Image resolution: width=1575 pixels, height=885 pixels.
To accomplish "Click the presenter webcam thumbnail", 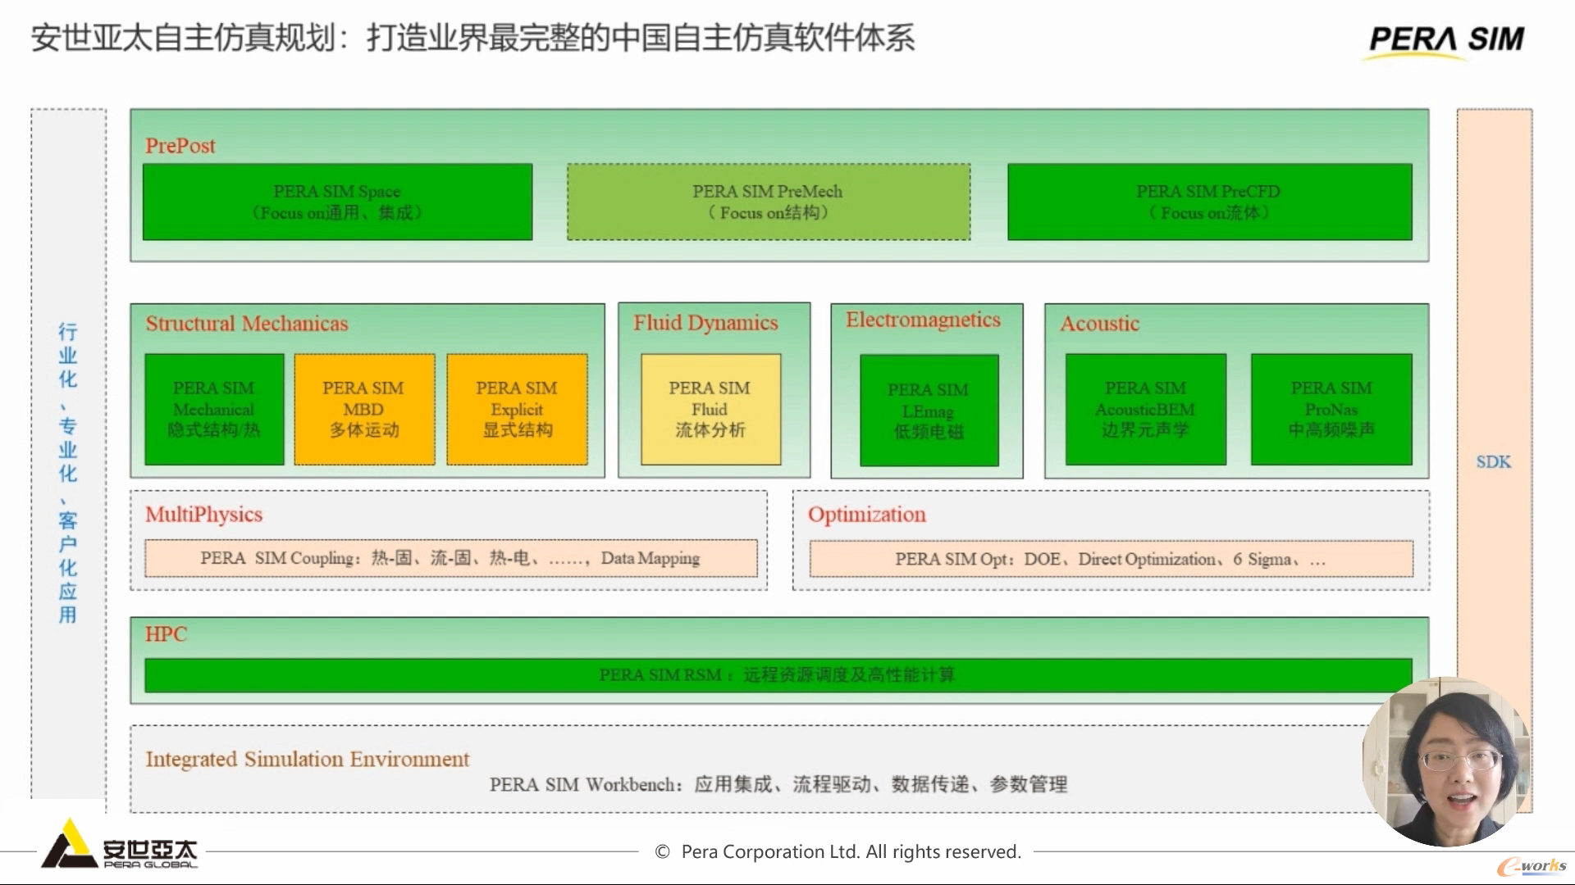I will [1445, 761].
